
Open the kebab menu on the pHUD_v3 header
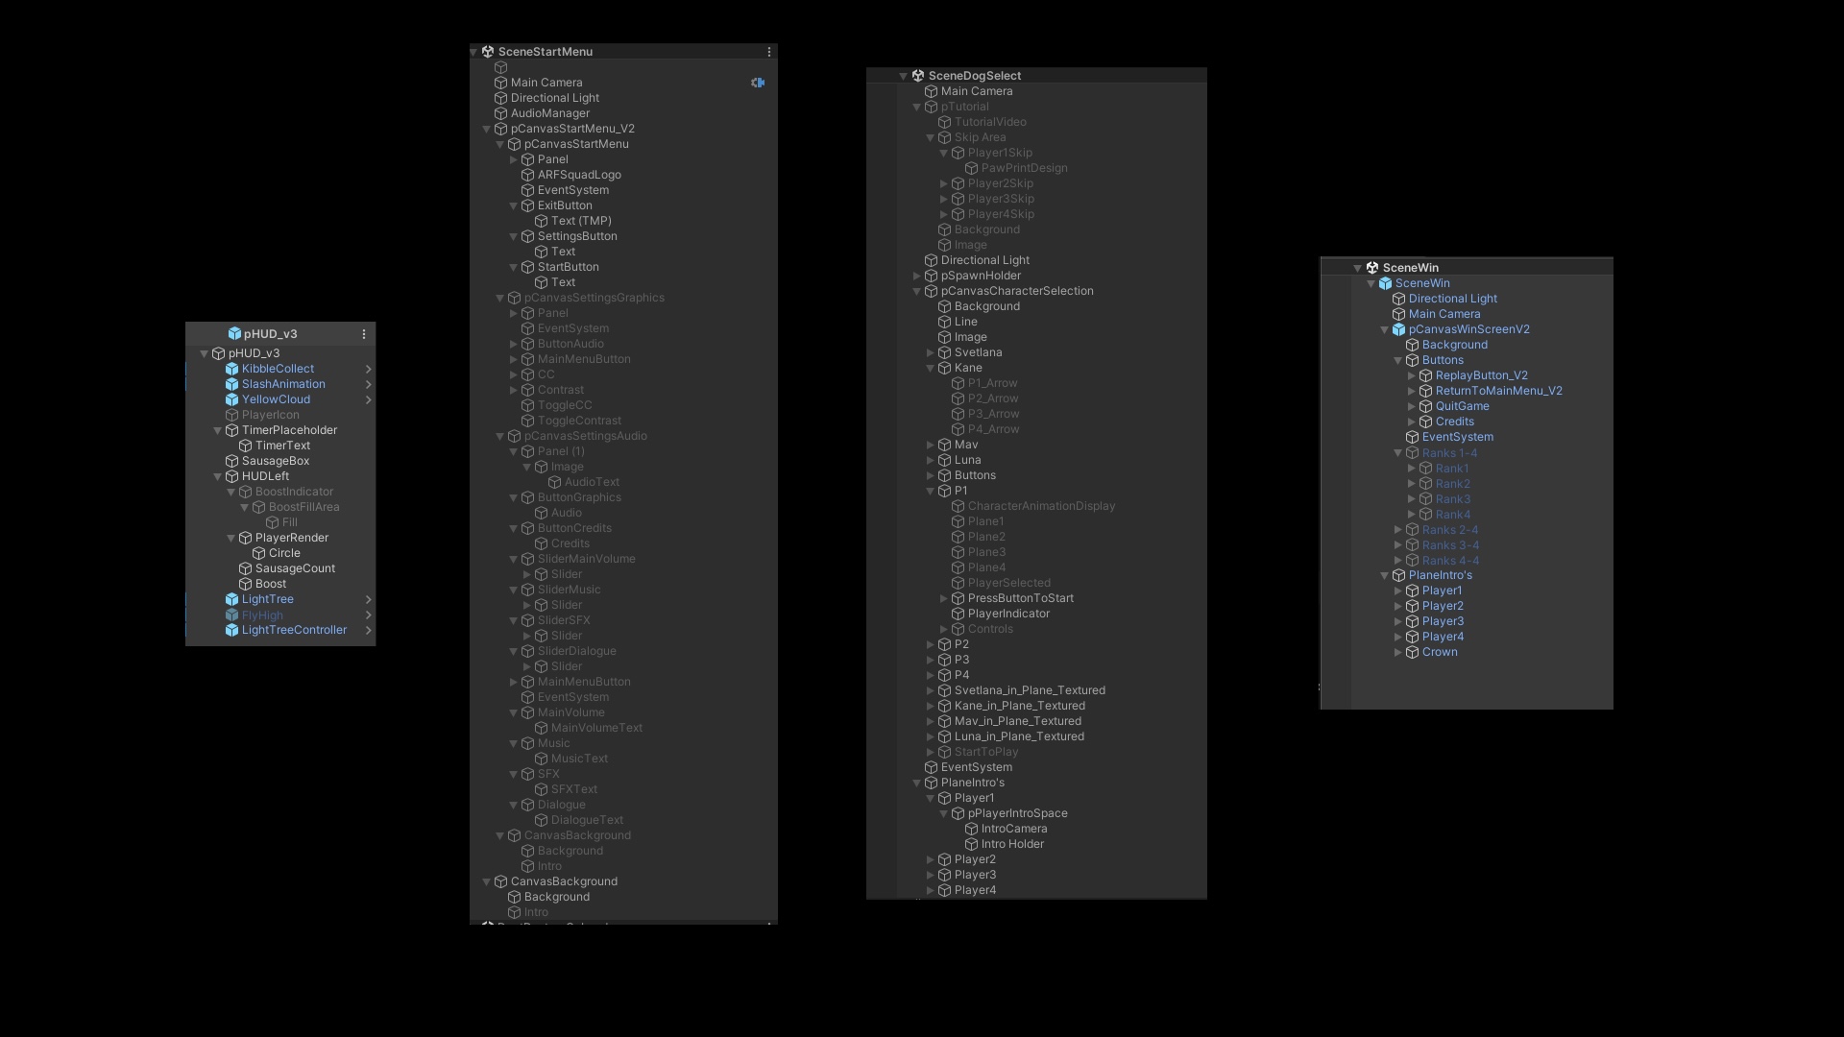click(x=363, y=334)
